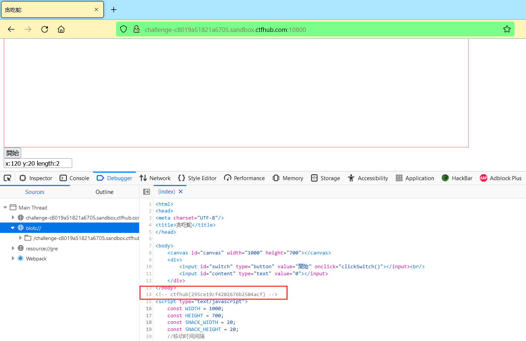Click the canvas tag code line
Image resolution: width=526 pixels, height=341 pixels.
249,253
